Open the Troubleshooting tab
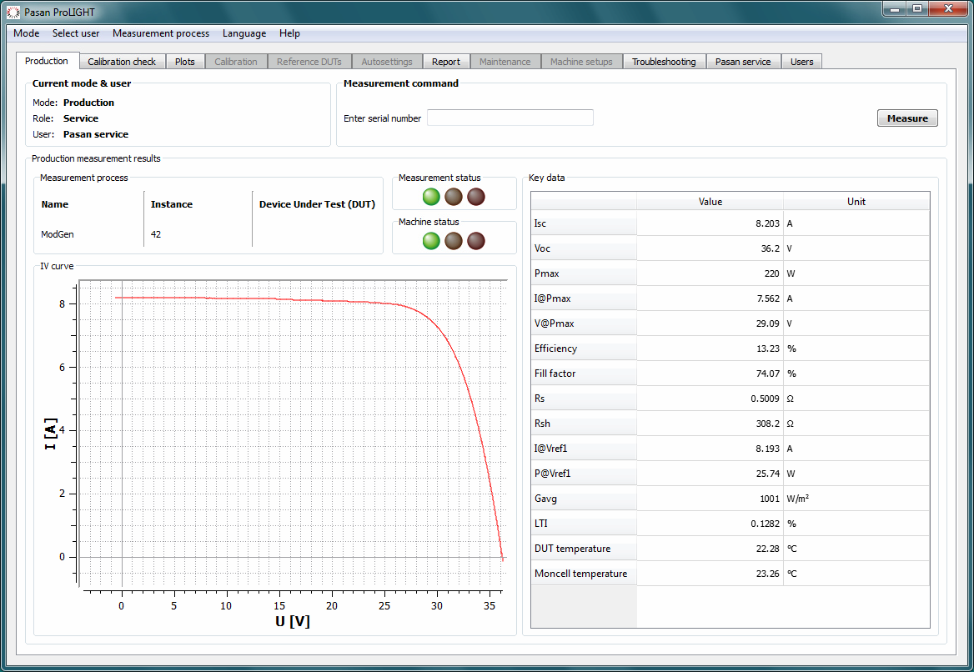The image size is (974, 672). [664, 62]
